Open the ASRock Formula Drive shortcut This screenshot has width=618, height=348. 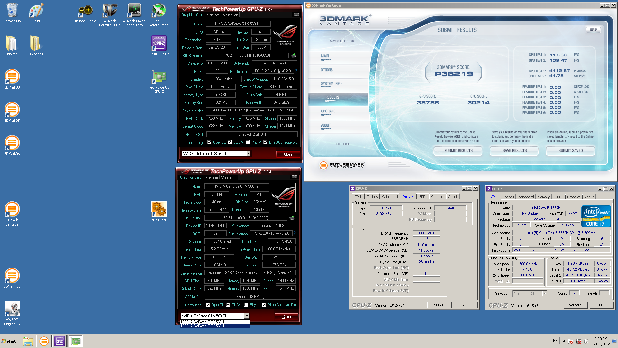click(x=110, y=15)
